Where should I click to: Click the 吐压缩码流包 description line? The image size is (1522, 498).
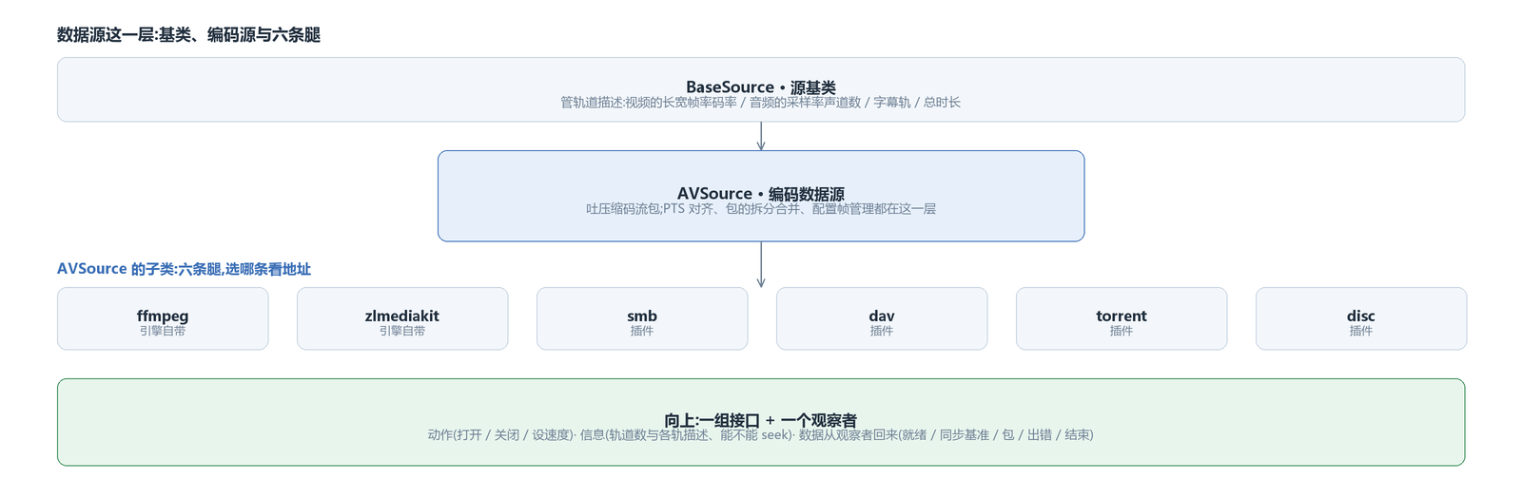(x=761, y=209)
